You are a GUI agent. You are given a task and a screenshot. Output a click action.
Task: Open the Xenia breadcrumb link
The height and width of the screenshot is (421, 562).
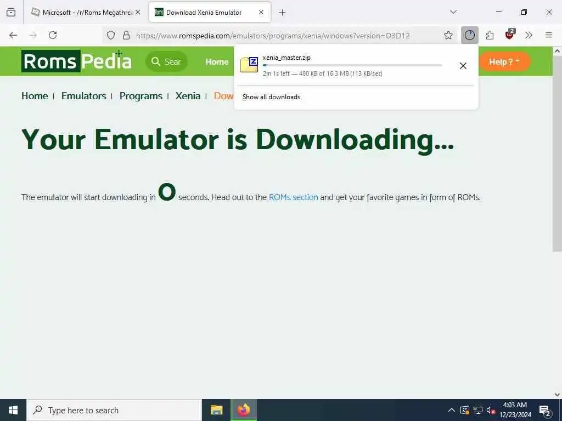coord(188,96)
